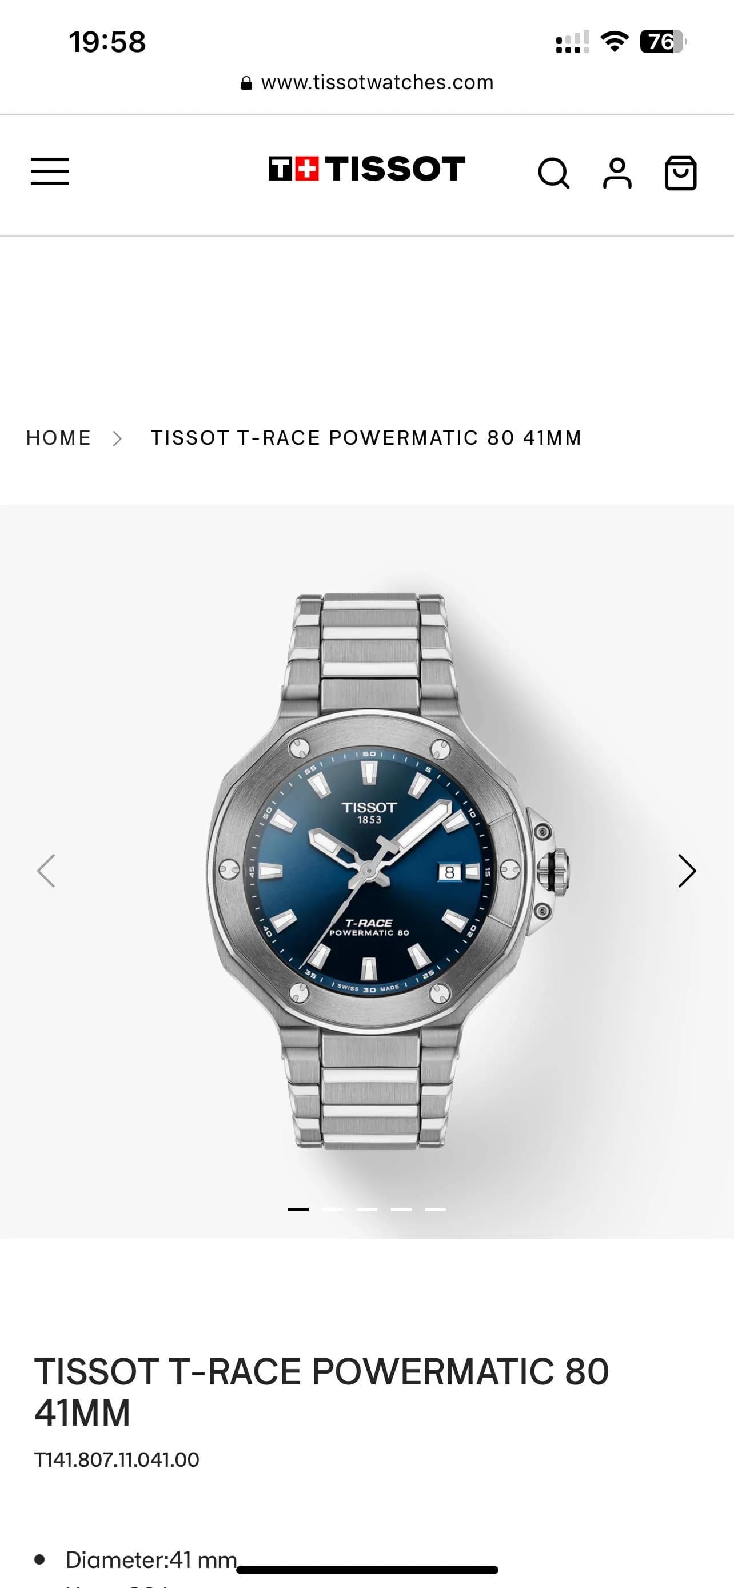Tap the breadcrumb chevron separator
Viewport: 734px width, 1588px height.
(117, 438)
